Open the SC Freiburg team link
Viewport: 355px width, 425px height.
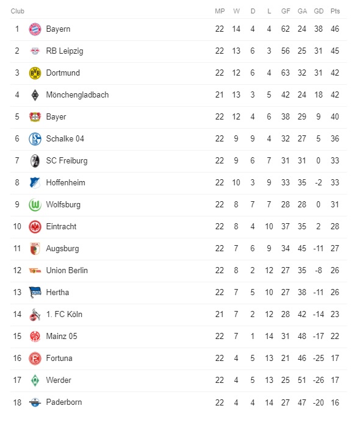click(x=66, y=161)
